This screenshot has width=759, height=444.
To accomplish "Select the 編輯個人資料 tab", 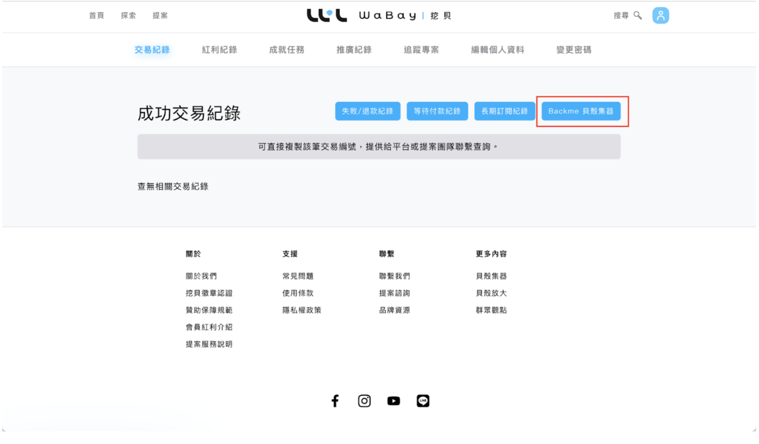I will pos(497,50).
